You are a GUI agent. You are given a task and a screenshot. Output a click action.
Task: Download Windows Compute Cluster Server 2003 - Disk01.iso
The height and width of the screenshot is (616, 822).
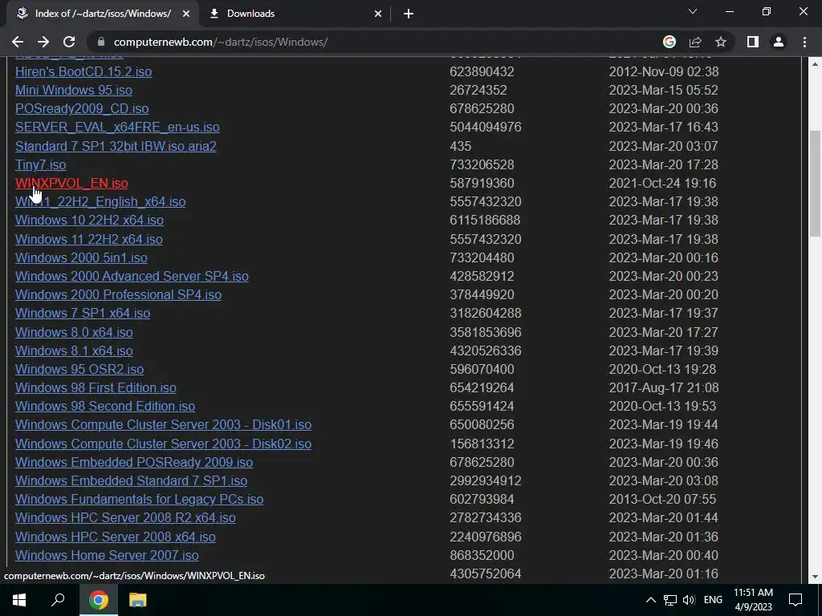coord(163,425)
